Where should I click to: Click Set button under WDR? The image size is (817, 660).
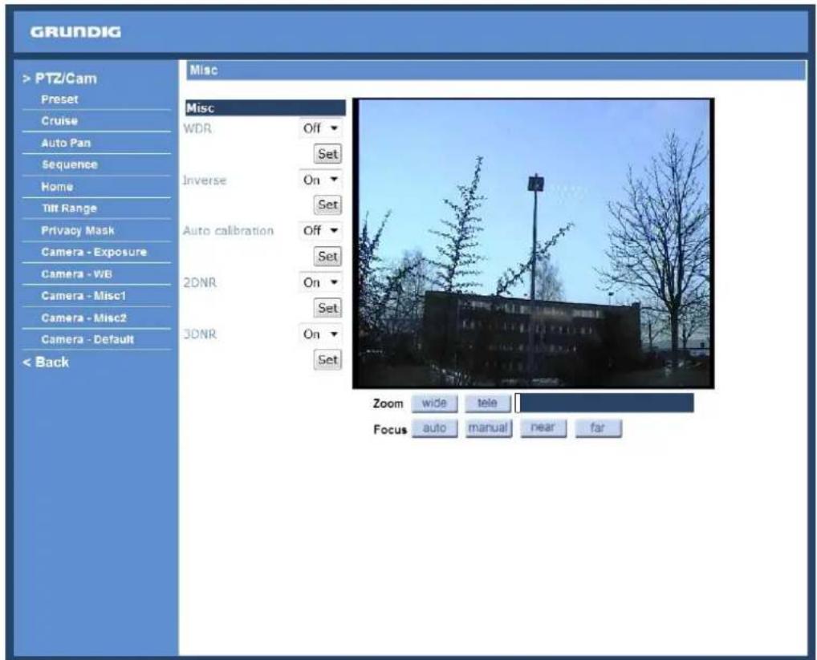click(327, 154)
